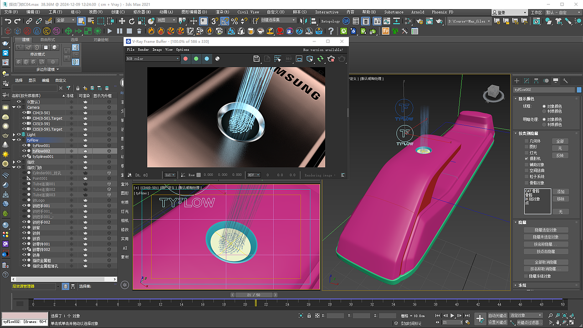Click the Redo arrow in main toolbar
Screen dimensions: 583x328
[18, 21]
